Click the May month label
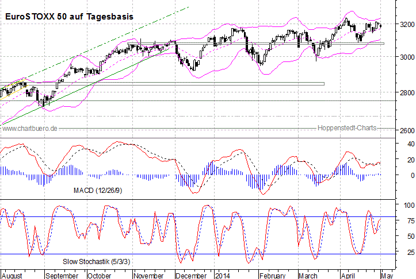 coord(387,276)
